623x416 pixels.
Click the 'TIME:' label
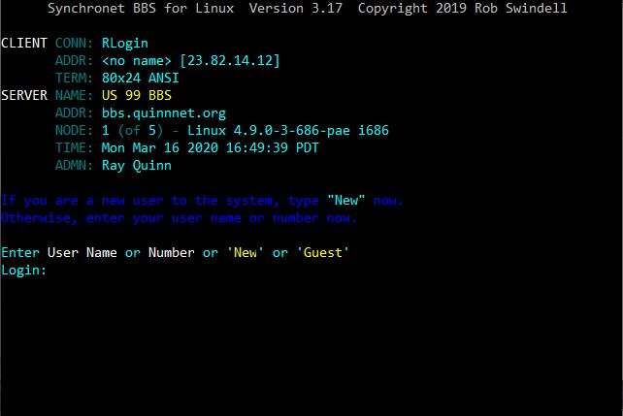coord(74,147)
